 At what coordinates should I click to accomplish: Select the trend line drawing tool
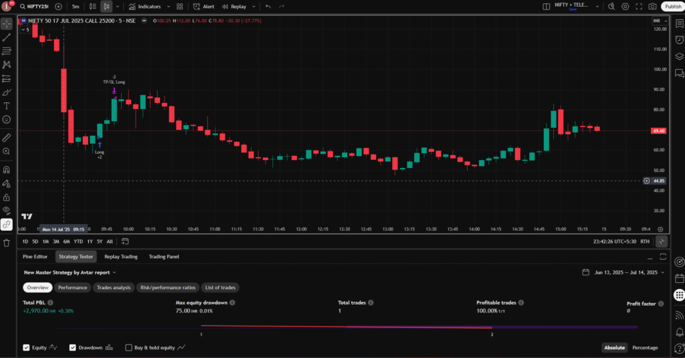[7, 37]
